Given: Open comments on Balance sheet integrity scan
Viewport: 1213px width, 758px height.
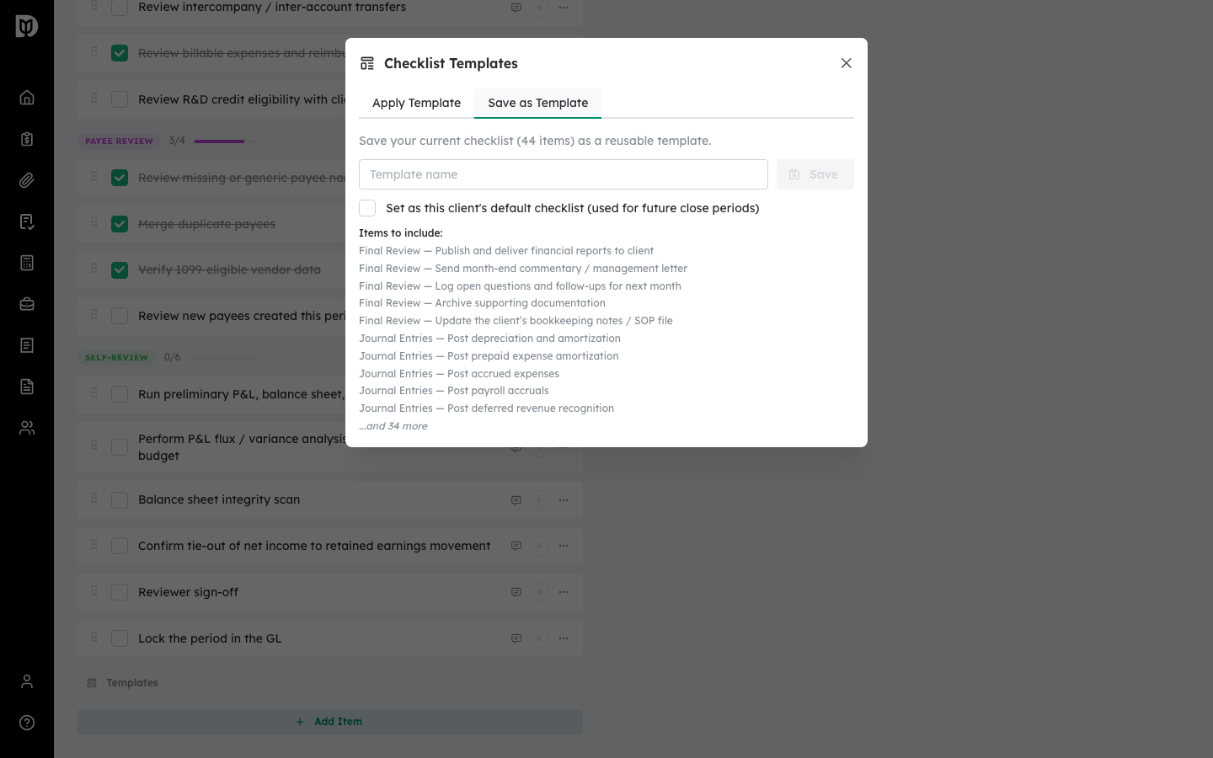Looking at the screenshot, I should coord(516,500).
